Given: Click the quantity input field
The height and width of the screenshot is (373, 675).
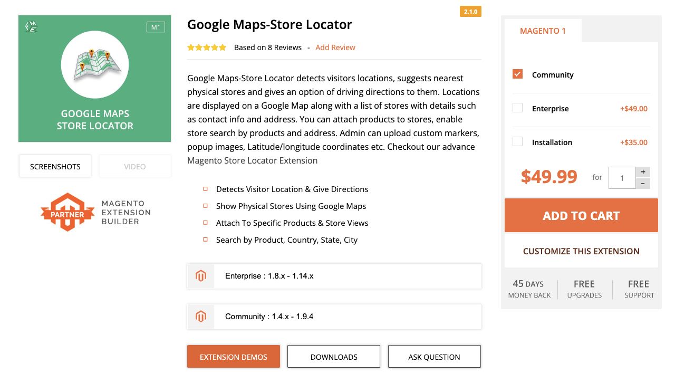Looking at the screenshot, I should 622,177.
